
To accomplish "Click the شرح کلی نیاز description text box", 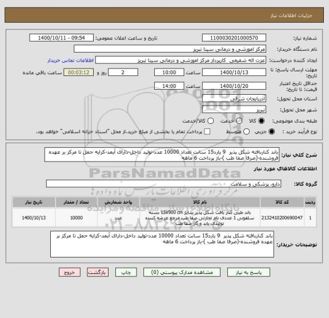I will pyautogui.click(x=162, y=155).
